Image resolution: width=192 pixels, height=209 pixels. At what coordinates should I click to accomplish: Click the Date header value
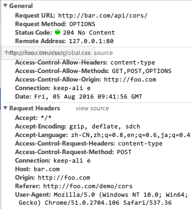tap(88, 97)
